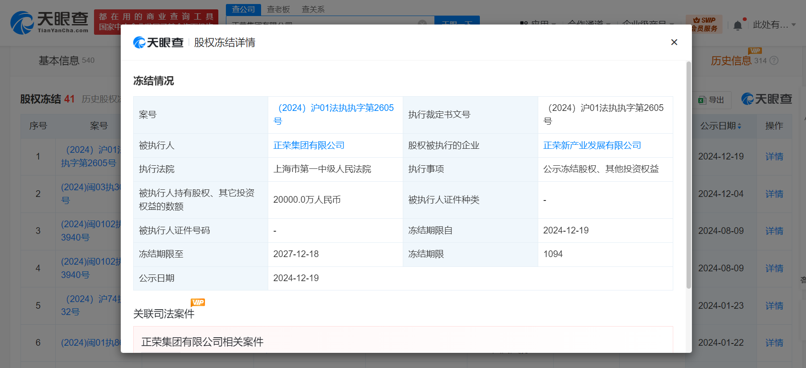Click the VIP badge beside 关联司法案件
Screen dimensions: 806x368
click(198, 303)
